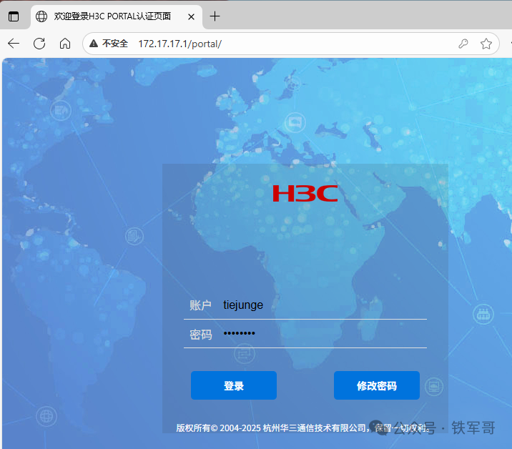512x449 pixels.
Task: Select the 欢迎登录H3C PORTAL认证页面 tab
Action: point(111,16)
